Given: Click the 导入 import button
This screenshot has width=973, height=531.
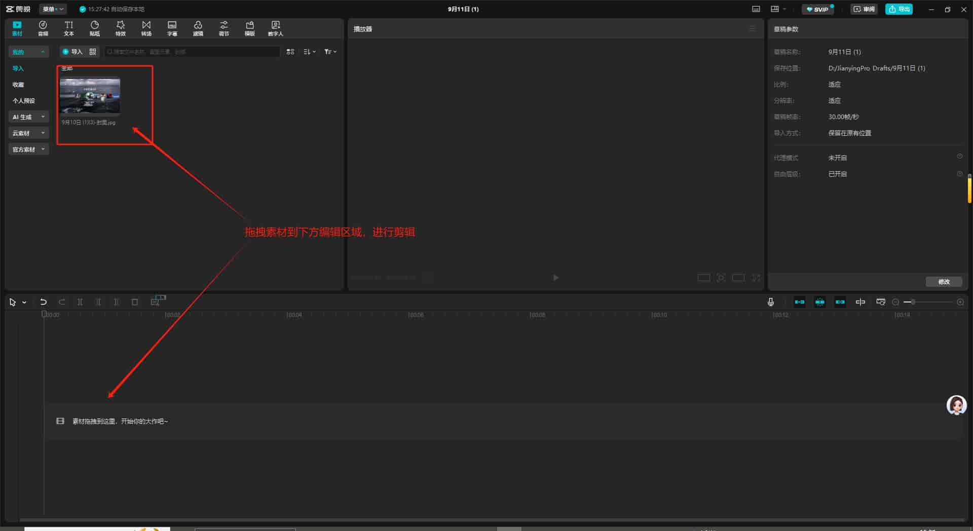Looking at the screenshot, I should pyautogui.click(x=72, y=52).
